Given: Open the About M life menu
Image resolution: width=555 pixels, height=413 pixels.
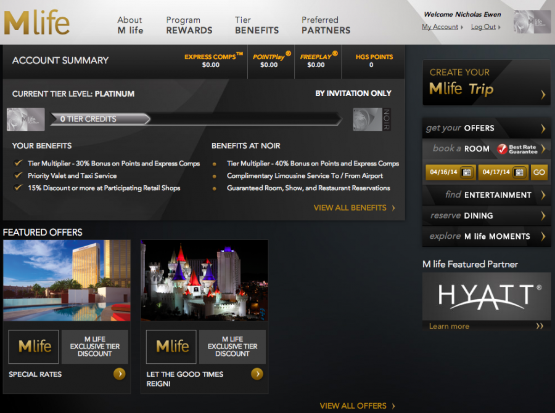Looking at the screenshot, I should click(130, 25).
